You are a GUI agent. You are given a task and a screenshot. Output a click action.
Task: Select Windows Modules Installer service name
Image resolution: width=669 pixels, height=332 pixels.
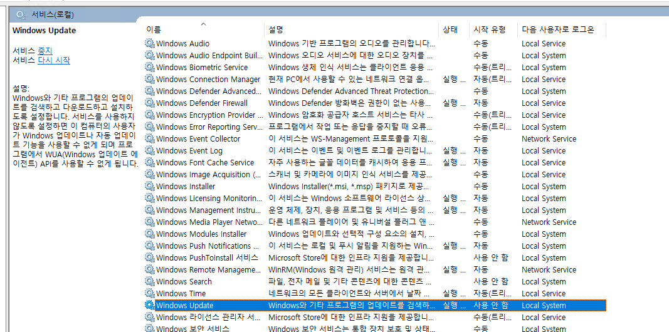(201, 234)
